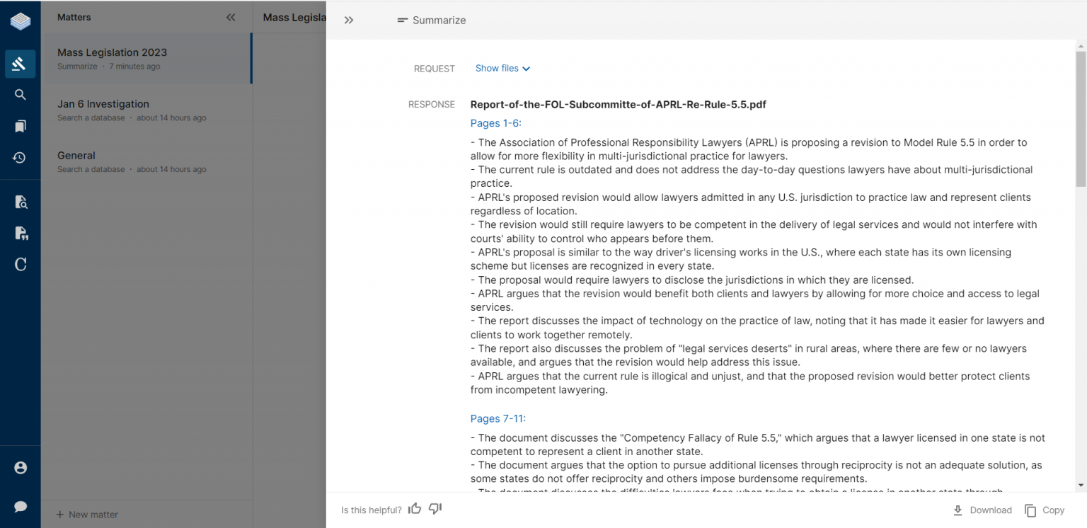Screen dimensions: 1087x528
Task: Create a New matter
Action: click(x=88, y=515)
